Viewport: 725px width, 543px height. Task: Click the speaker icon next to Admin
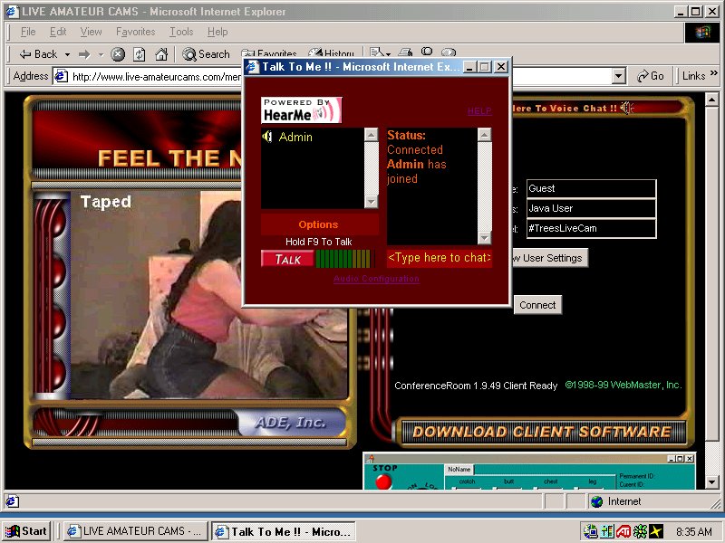(x=267, y=137)
